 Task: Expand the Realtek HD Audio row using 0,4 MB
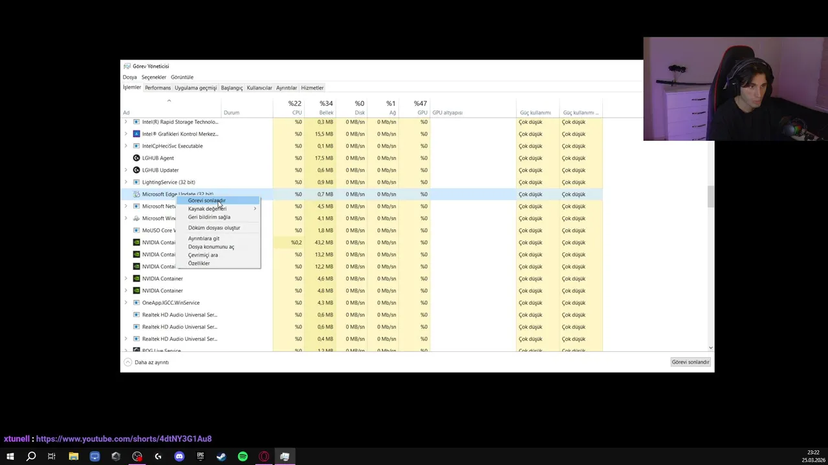(125, 339)
